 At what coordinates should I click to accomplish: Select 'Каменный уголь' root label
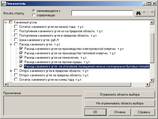pyautogui.click(x=26, y=22)
